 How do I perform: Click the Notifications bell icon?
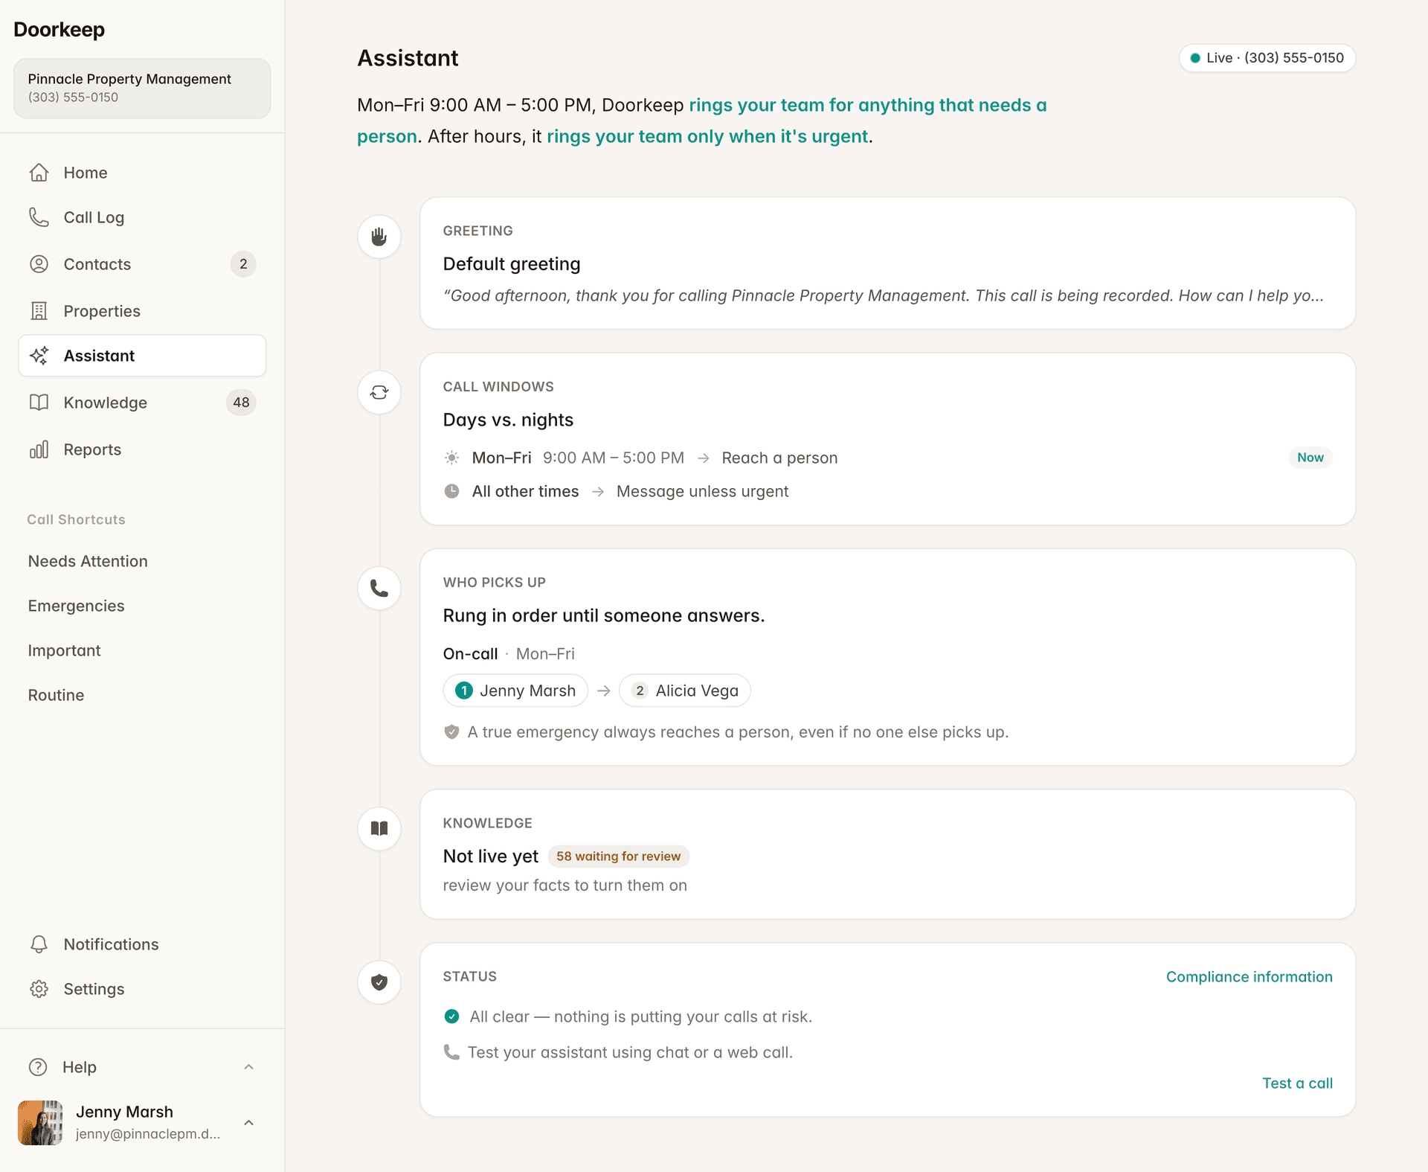click(x=39, y=944)
